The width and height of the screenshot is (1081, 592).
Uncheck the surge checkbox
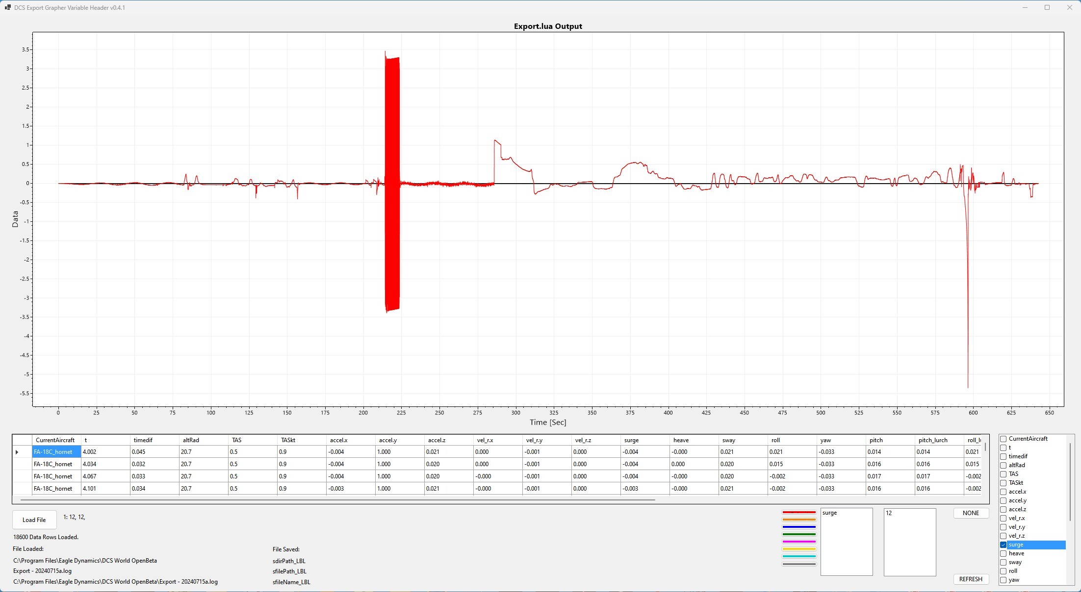point(1004,545)
